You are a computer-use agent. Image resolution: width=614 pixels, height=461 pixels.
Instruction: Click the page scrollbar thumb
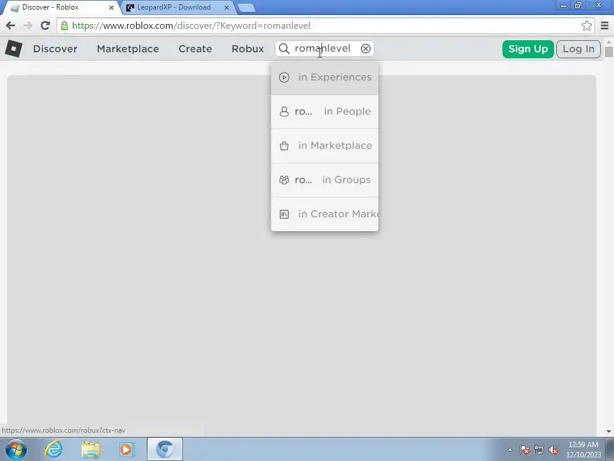(609, 52)
